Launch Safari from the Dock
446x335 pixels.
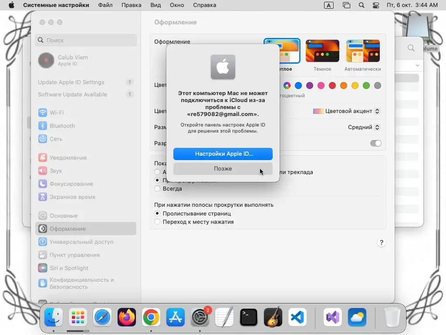(102, 317)
